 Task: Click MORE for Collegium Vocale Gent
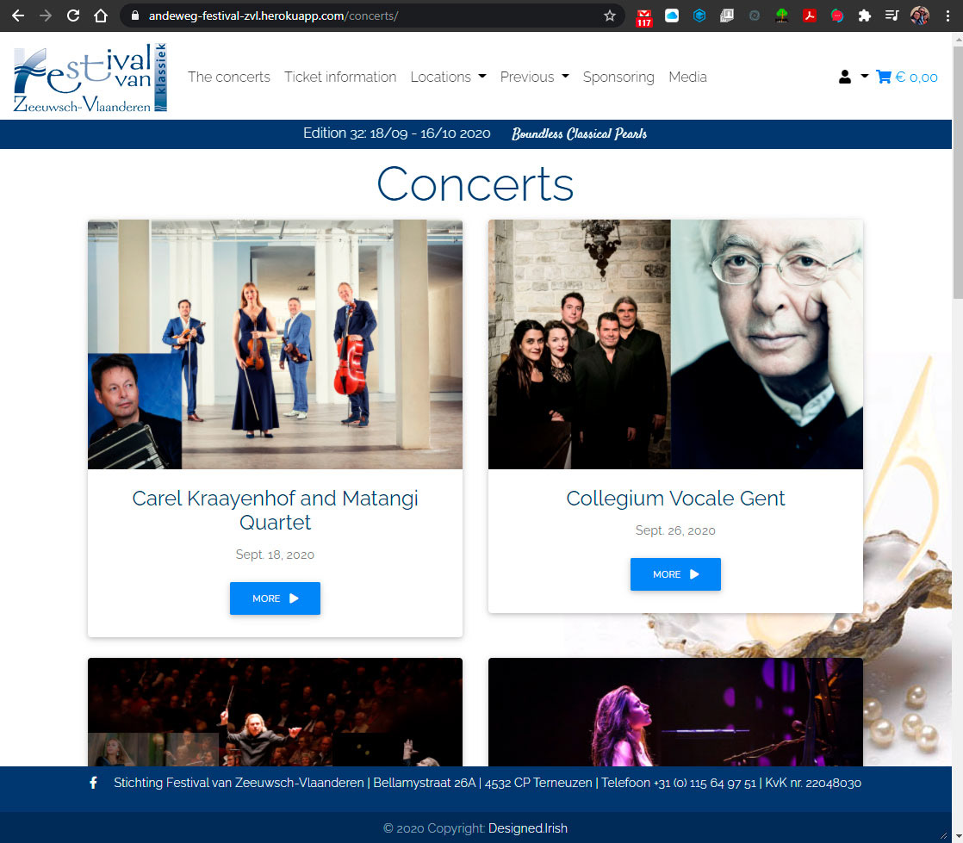[x=675, y=574]
